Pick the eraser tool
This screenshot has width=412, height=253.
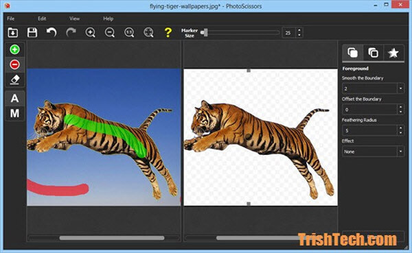point(14,80)
